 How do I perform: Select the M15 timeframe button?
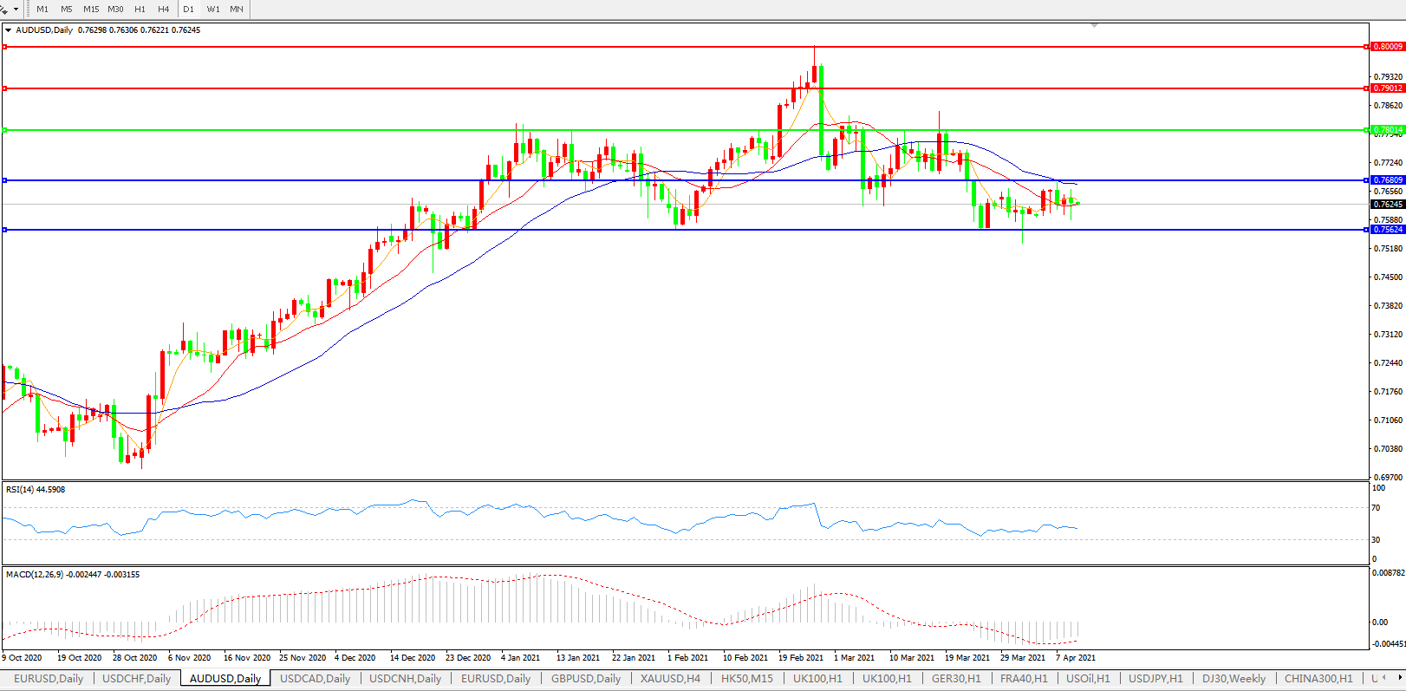pos(91,9)
